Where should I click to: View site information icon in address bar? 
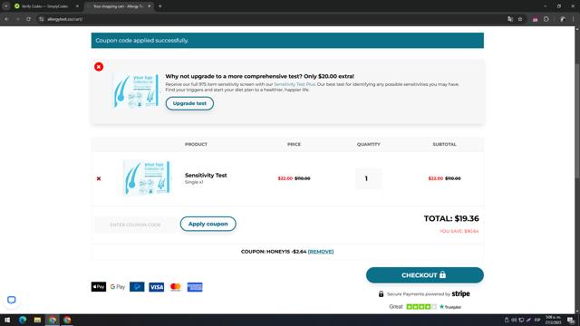click(41, 19)
